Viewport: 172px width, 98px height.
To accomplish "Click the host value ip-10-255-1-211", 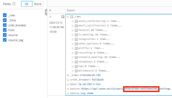I will pyautogui.click(x=89, y=84).
